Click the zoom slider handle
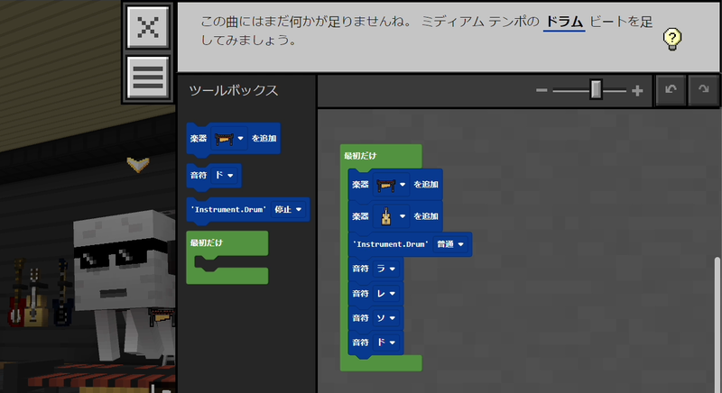The height and width of the screenshot is (393, 722). pyautogui.click(x=596, y=89)
